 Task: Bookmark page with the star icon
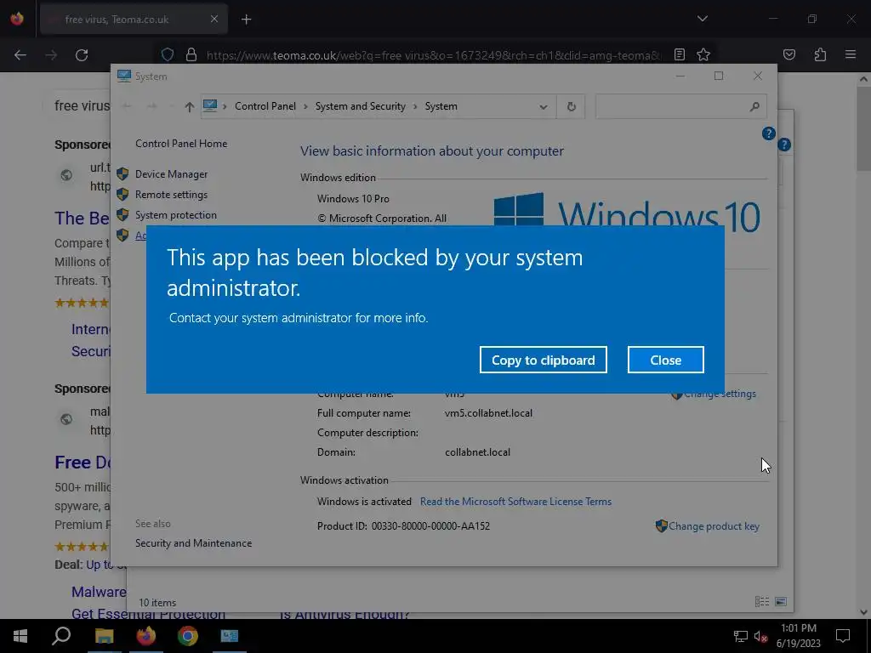click(703, 54)
